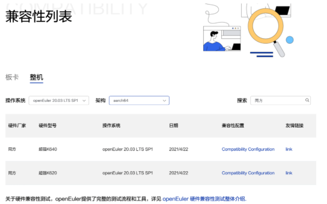The height and width of the screenshot is (204, 327).
Task: Click date 2021/4/22 in 超强K620 row
Action: [x=179, y=173]
